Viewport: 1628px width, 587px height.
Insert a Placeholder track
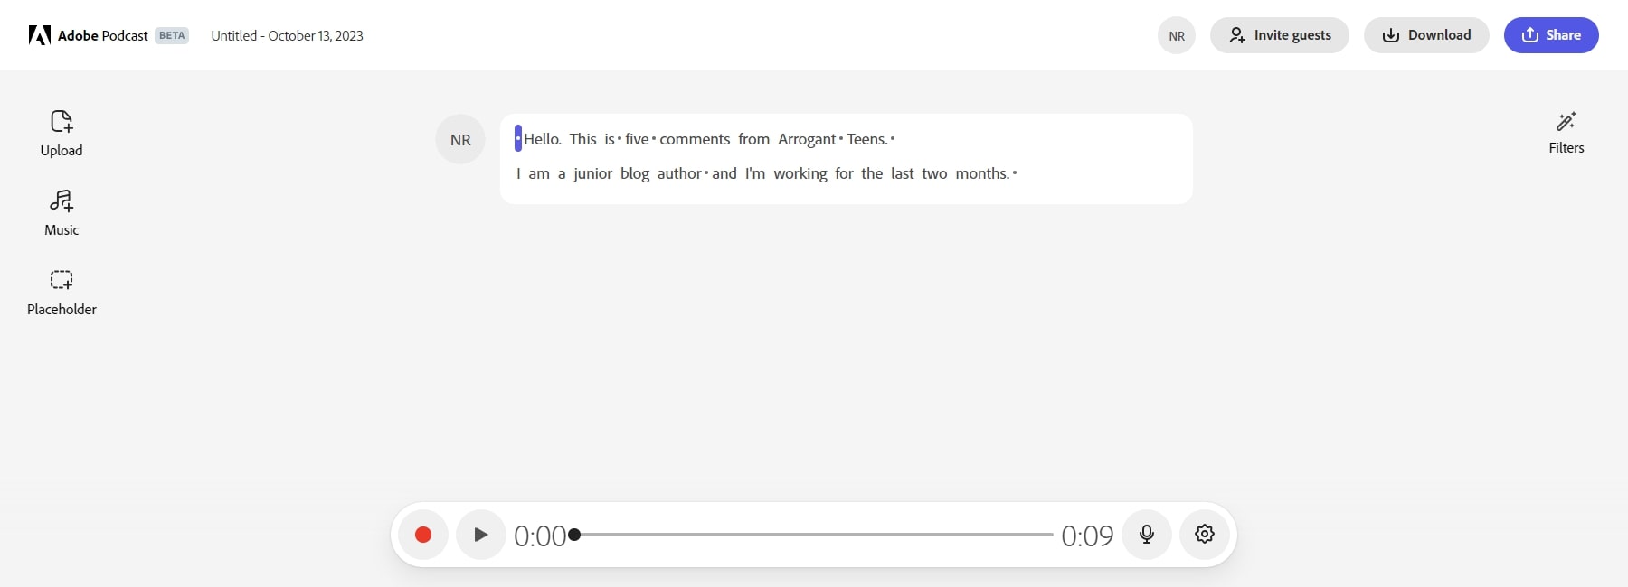point(62,293)
